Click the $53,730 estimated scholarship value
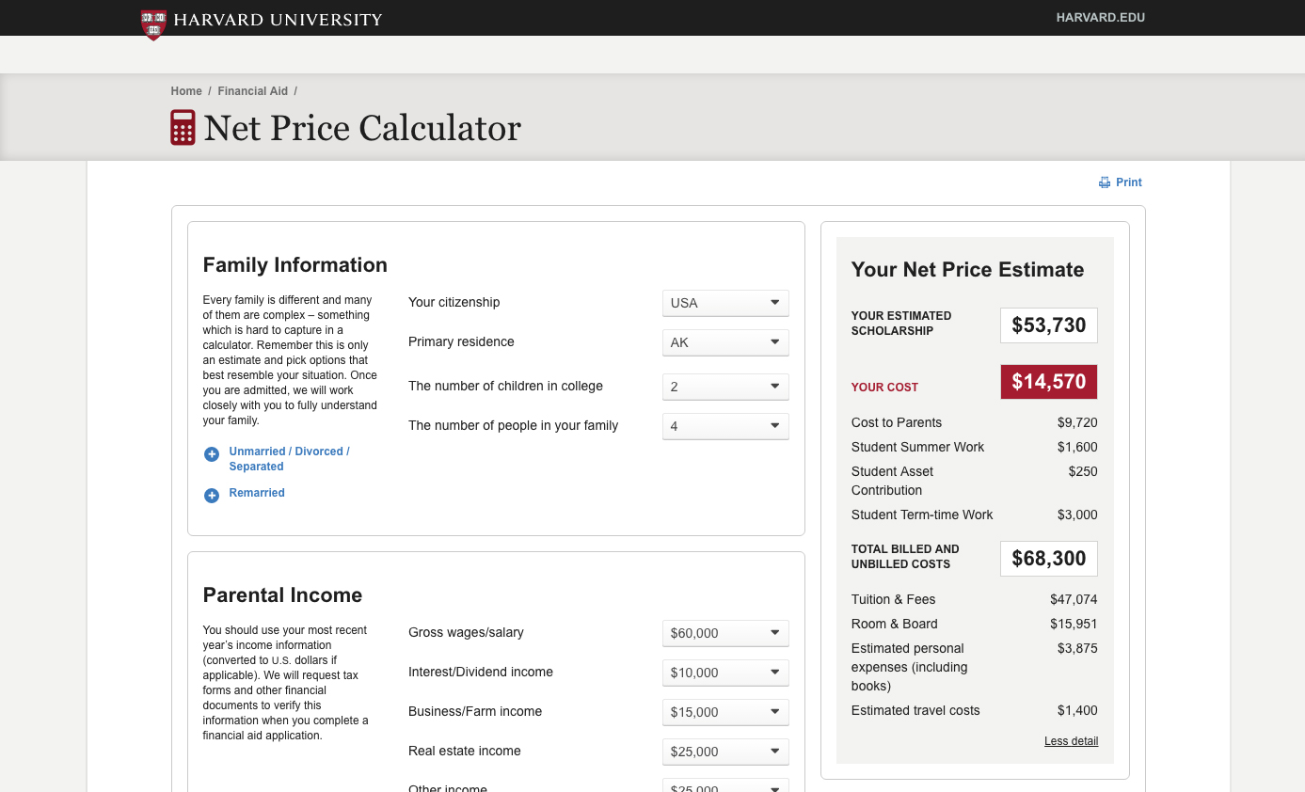 [1049, 325]
